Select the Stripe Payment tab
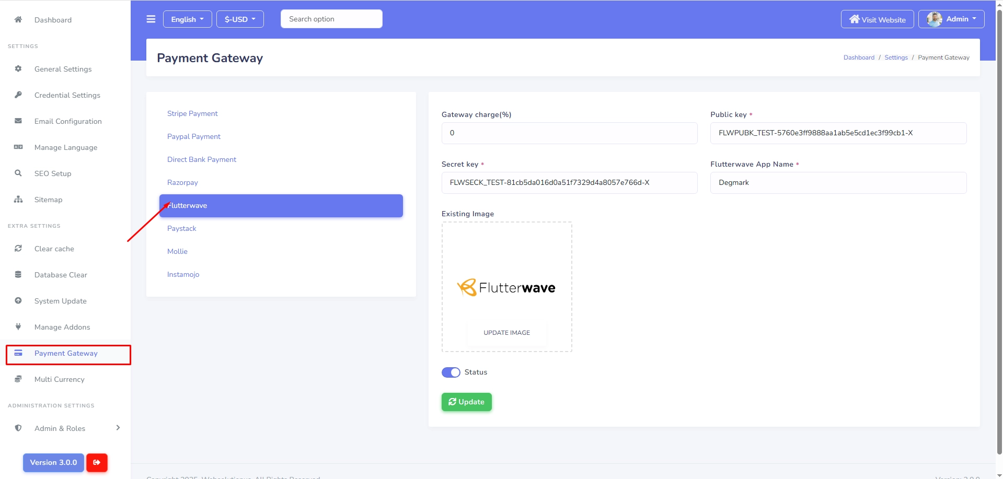The height and width of the screenshot is (479, 1003). tap(192, 113)
